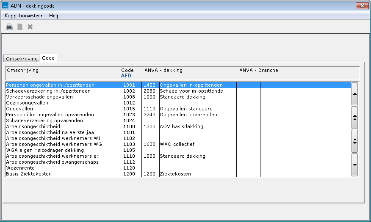Open the Help menu
This screenshot has height=222, width=371.
click(54, 16)
